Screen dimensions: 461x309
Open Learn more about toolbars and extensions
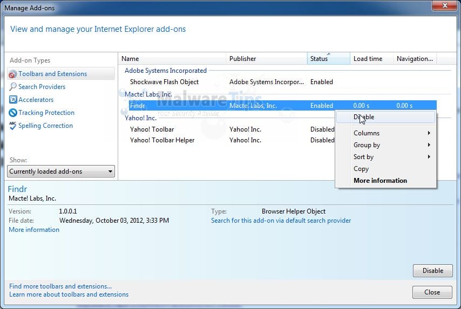point(69,294)
